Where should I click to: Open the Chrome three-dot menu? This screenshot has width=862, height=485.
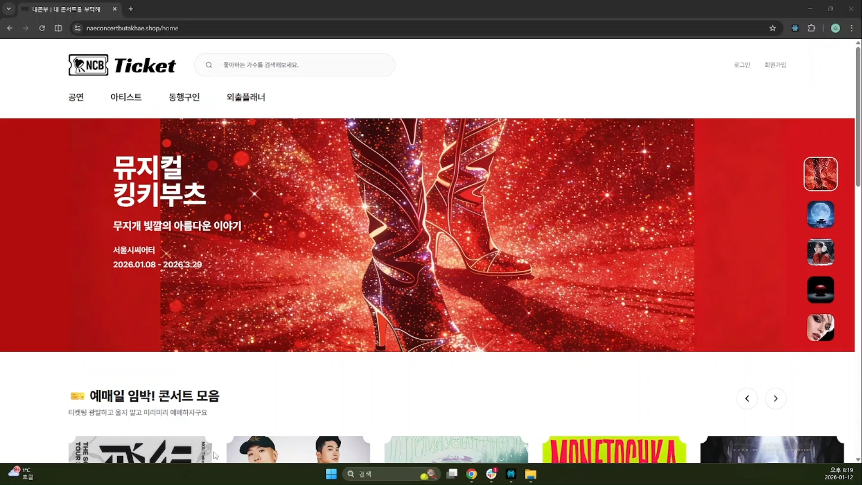[852, 28]
